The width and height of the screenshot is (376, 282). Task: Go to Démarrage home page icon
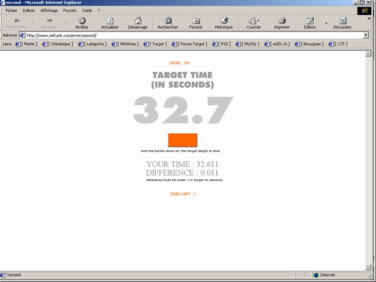[137, 21]
